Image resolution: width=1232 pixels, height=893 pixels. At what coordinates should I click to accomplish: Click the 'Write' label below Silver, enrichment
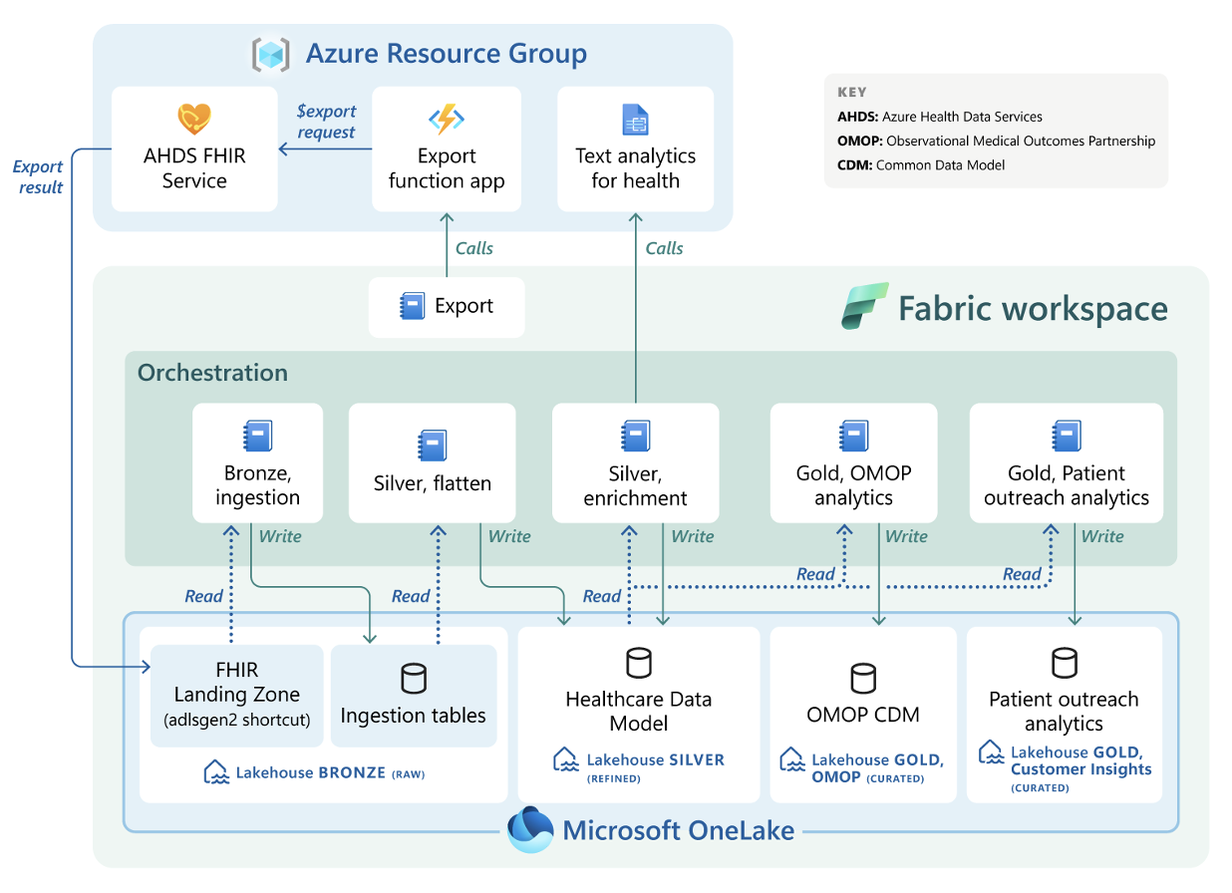[693, 536]
